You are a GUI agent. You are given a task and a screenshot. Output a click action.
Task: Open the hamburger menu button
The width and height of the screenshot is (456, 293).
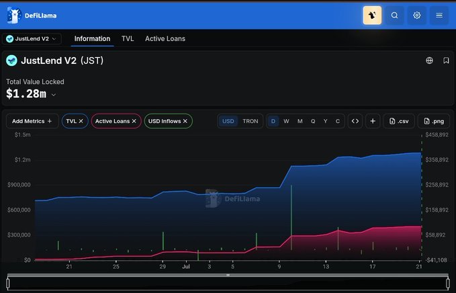pyautogui.click(x=439, y=15)
